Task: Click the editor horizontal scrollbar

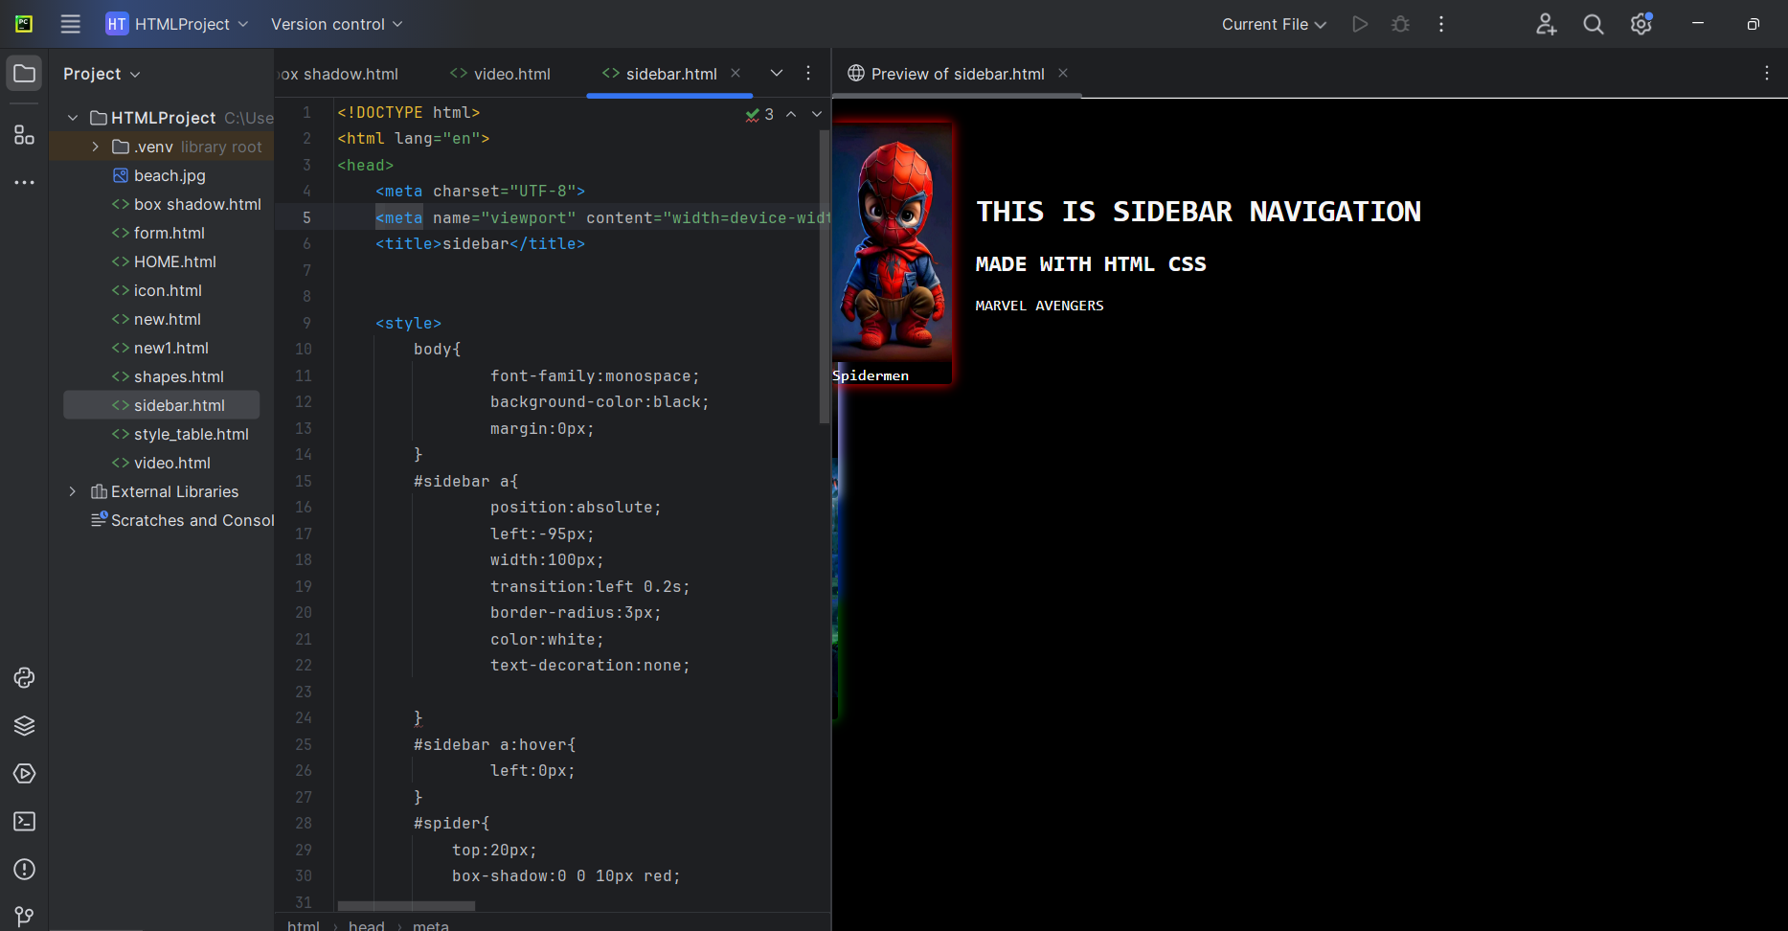Action: point(406,905)
